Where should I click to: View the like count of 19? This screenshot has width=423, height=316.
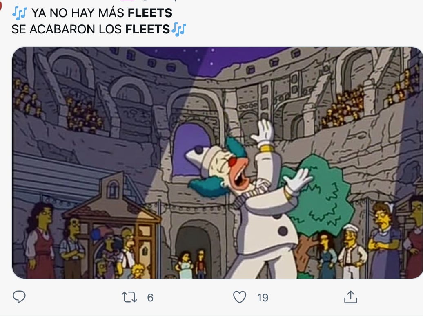coord(263,298)
